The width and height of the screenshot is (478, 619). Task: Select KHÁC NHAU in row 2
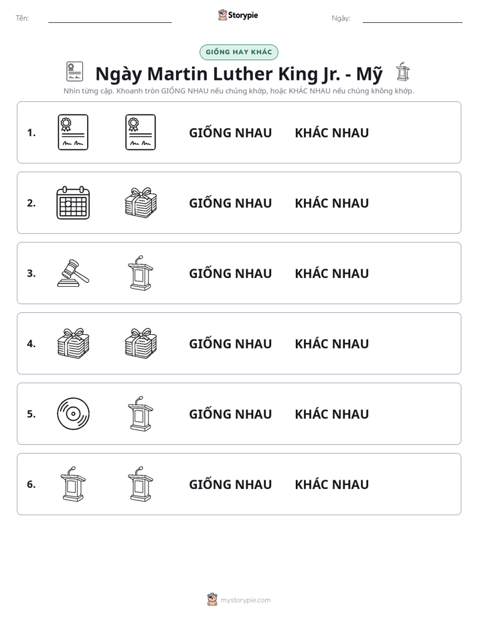331,203
